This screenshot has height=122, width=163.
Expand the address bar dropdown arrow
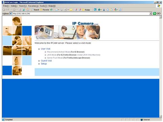[x=151, y=14]
